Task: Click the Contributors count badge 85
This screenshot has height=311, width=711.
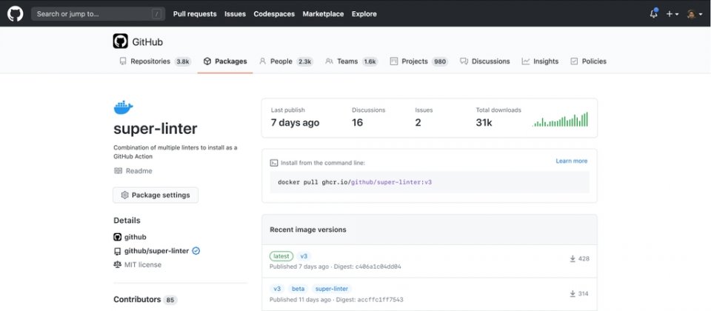Action: point(170,300)
